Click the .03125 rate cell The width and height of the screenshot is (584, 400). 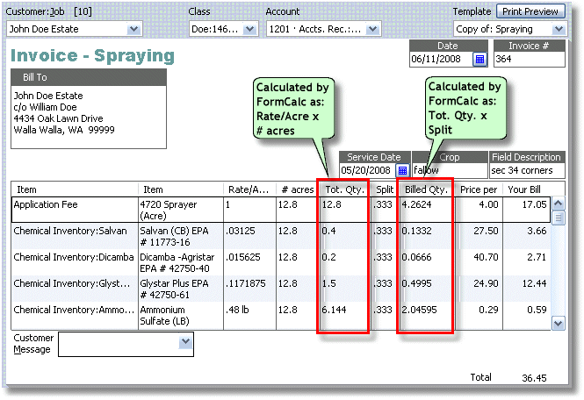pos(250,236)
